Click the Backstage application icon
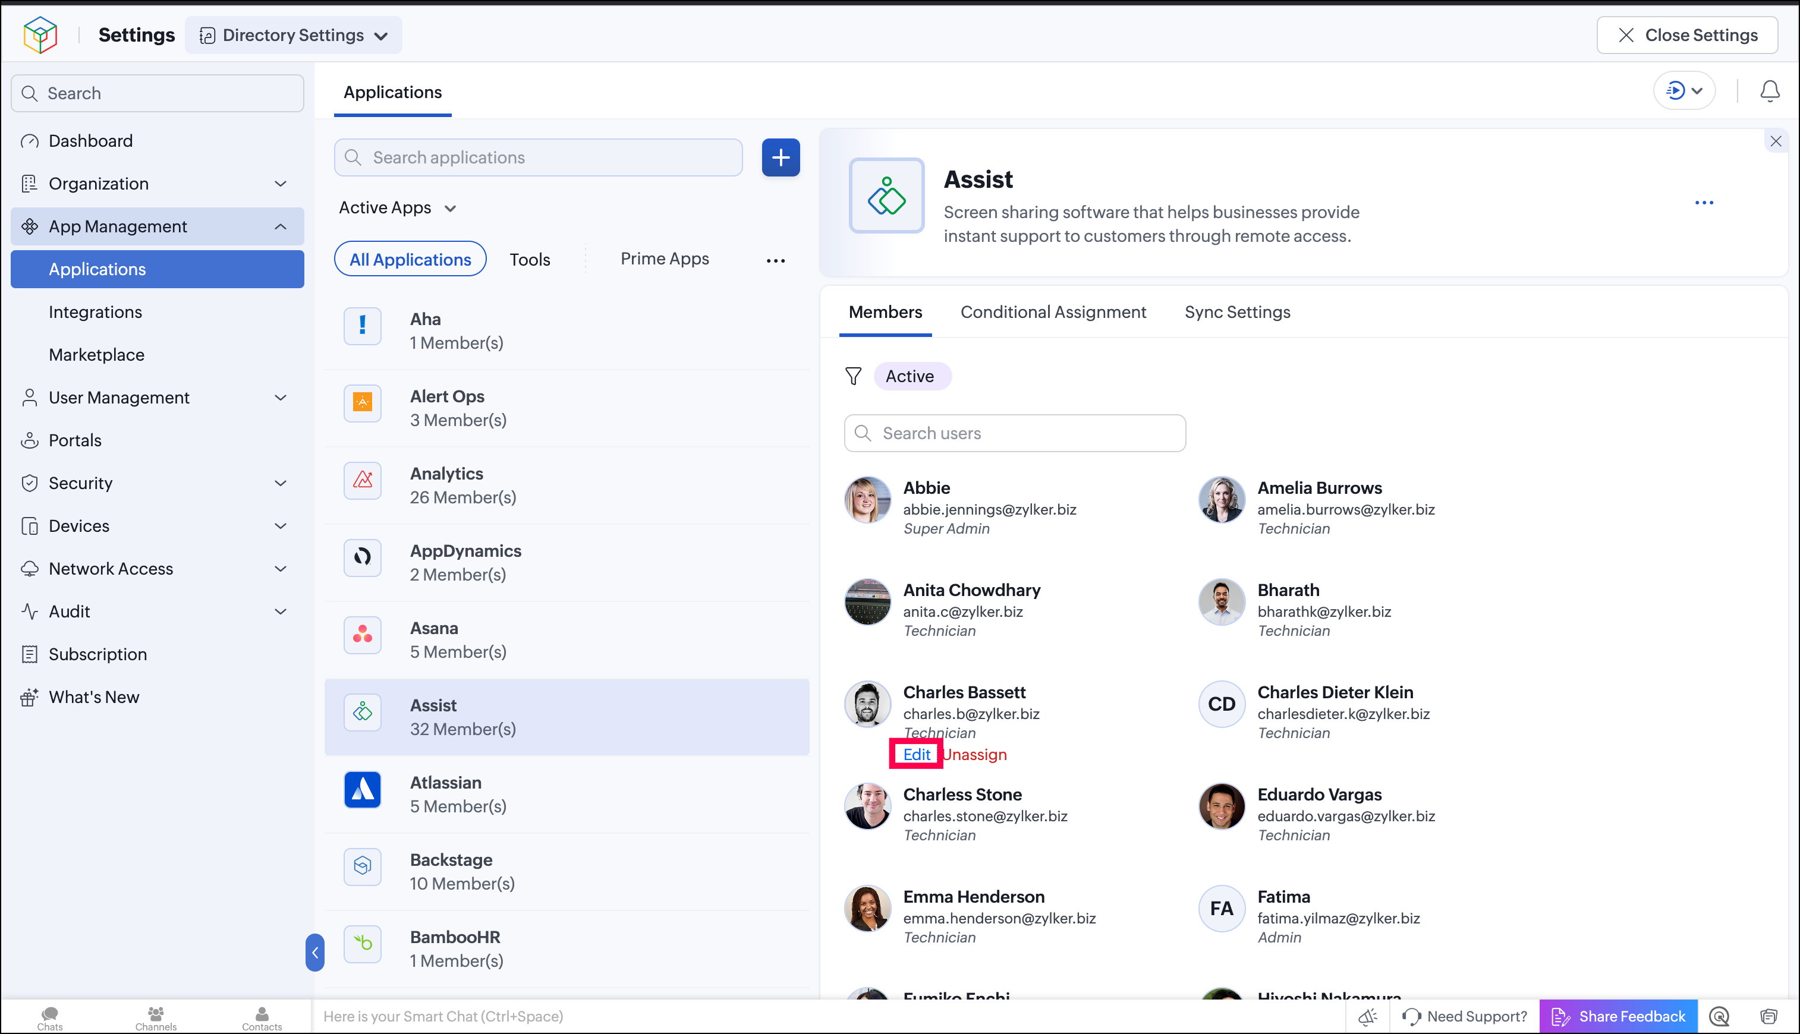The height and width of the screenshot is (1034, 1800). point(362,867)
